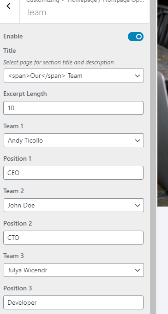
Task: Open the Team 3 dropdown showing Julya Wicendr
Action: coord(74,270)
